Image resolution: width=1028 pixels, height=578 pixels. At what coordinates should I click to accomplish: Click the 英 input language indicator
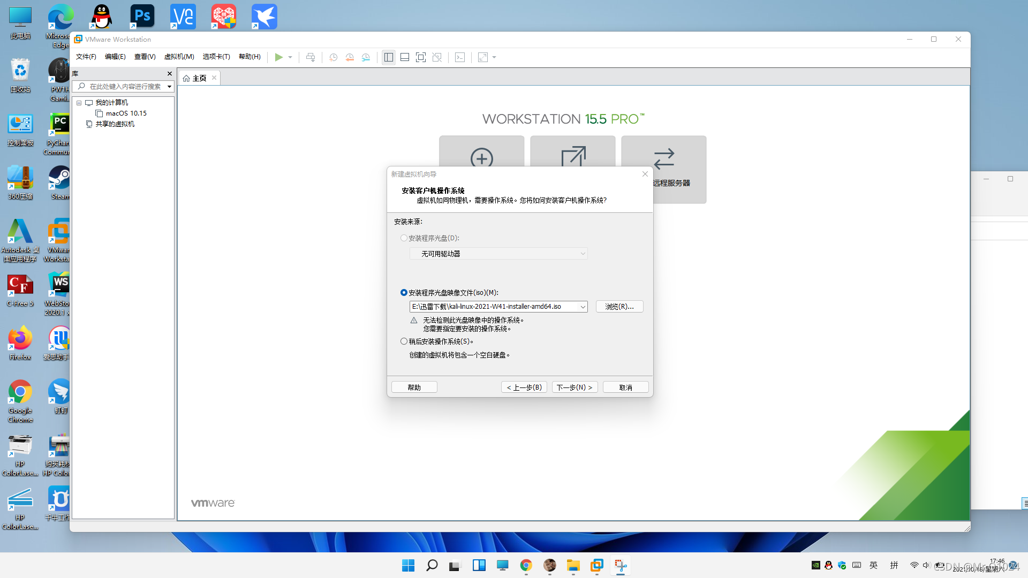pos(874,565)
